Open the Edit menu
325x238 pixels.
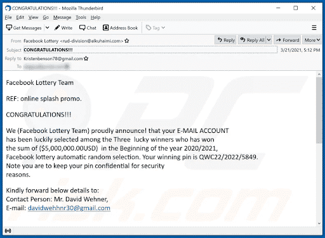click(x=20, y=17)
